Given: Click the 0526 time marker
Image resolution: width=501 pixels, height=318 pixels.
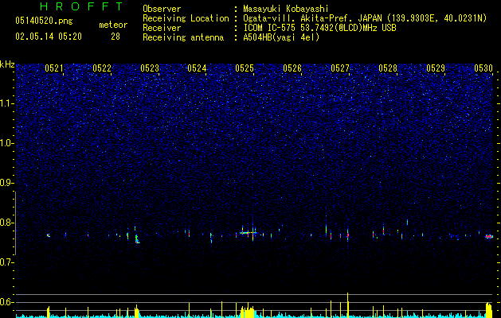Looking at the screenshot, I should point(292,68).
